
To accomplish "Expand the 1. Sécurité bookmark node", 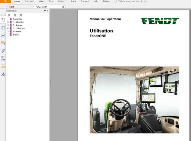I will pyautogui.click(x=8, y=22).
